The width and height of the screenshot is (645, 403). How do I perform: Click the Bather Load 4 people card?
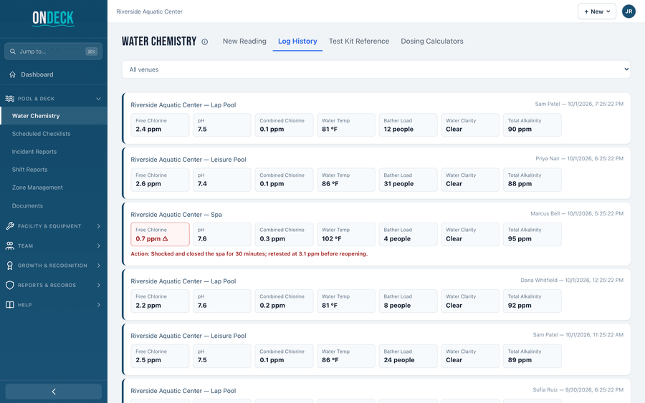[x=408, y=234]
